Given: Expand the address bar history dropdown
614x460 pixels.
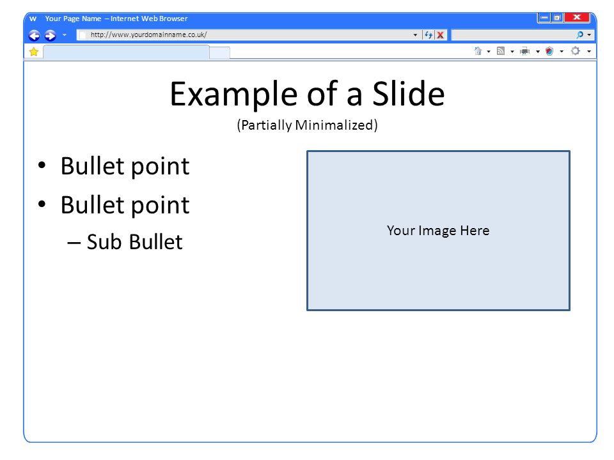Looking at the screenshot, I should [415, 35].
